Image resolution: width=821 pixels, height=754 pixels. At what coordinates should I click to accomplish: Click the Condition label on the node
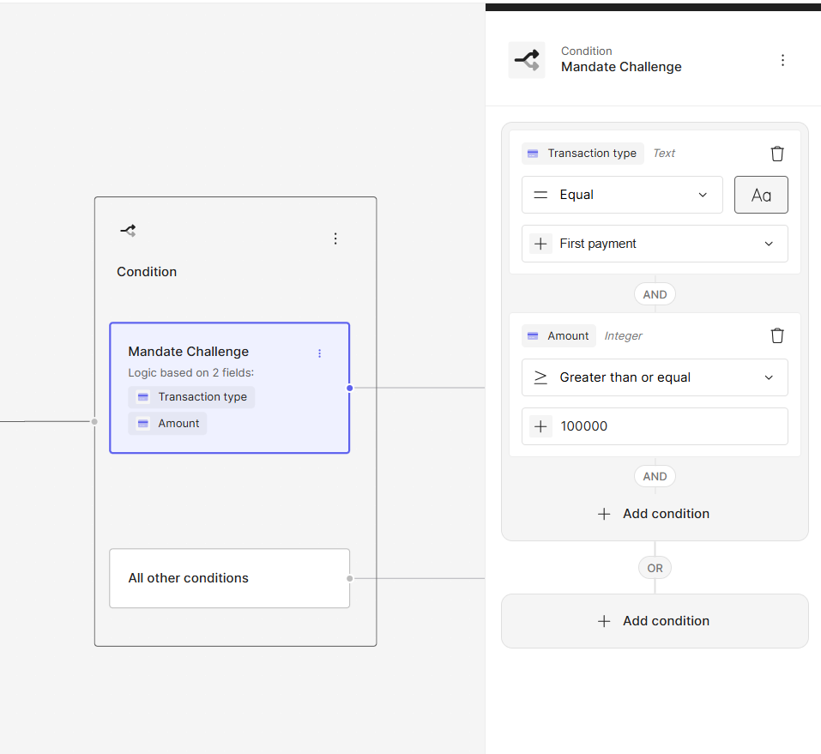pos(147,272)
